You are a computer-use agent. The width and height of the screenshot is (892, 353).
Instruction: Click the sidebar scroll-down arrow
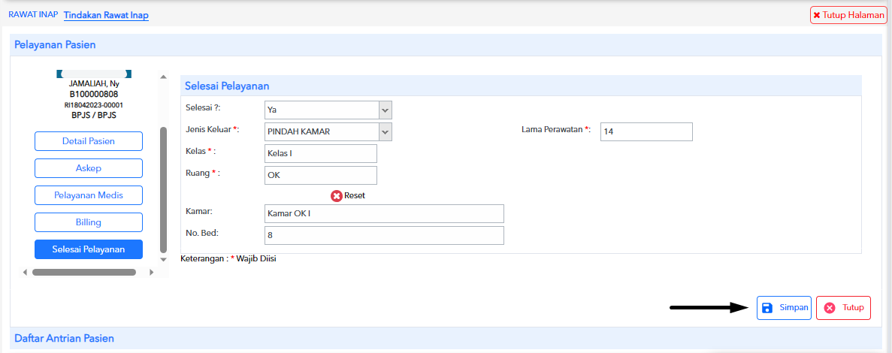(x=163, y=259)
